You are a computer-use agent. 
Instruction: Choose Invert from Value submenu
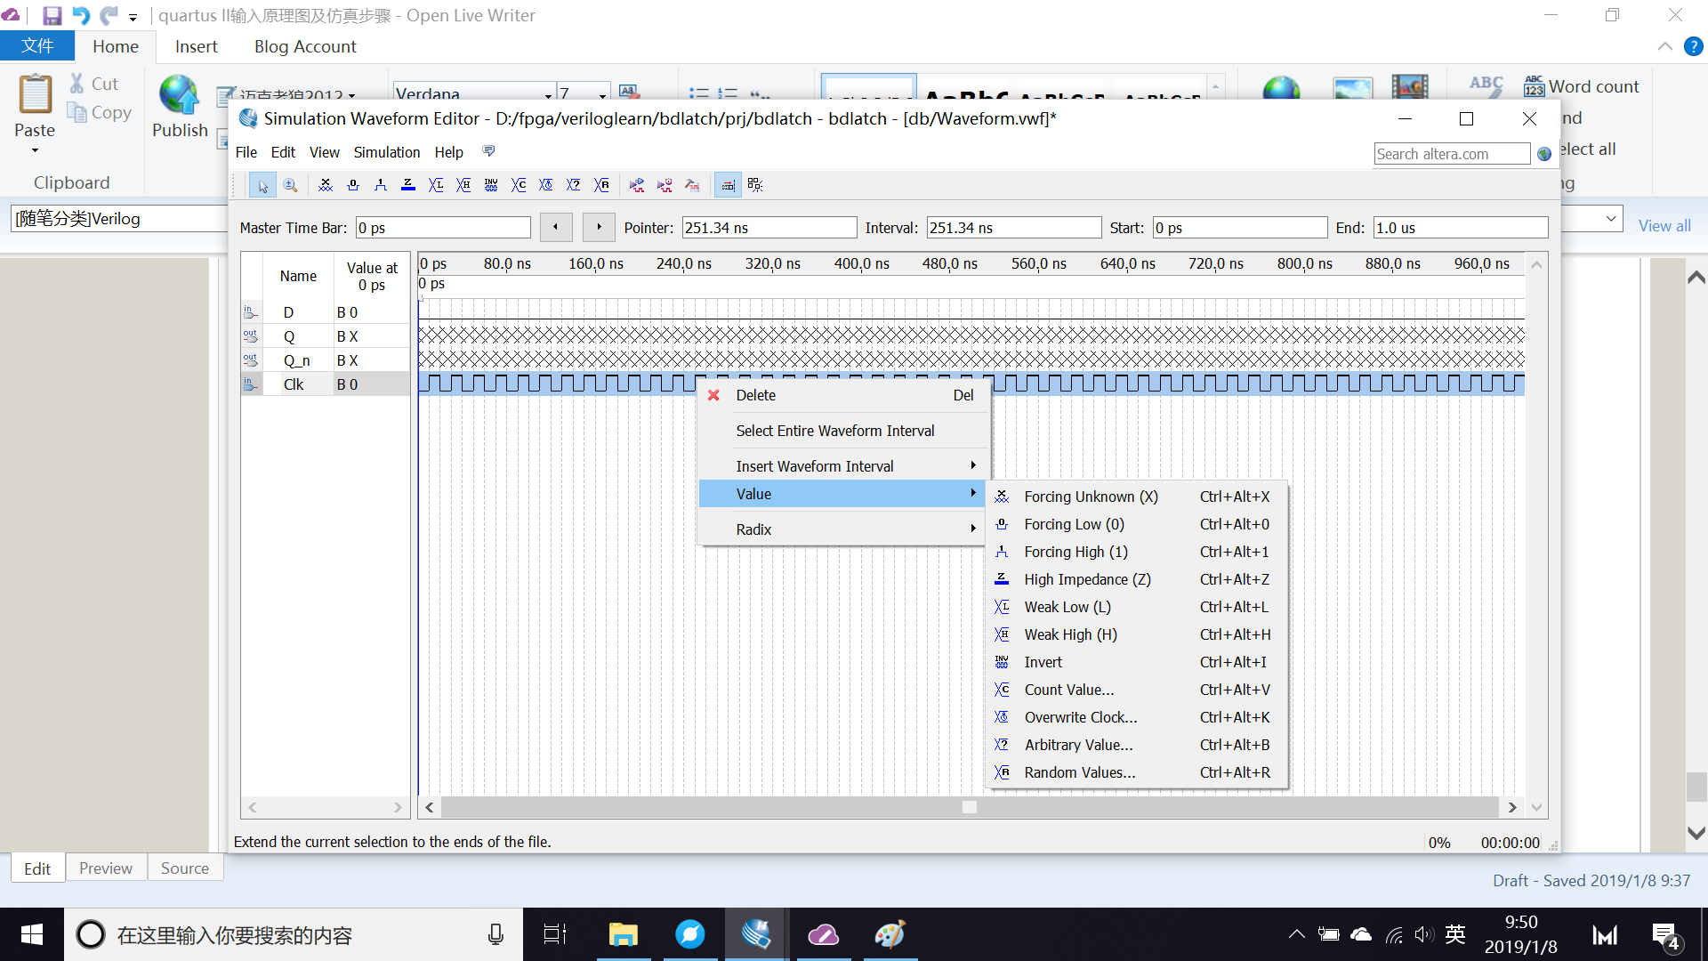click(1137, 662)
